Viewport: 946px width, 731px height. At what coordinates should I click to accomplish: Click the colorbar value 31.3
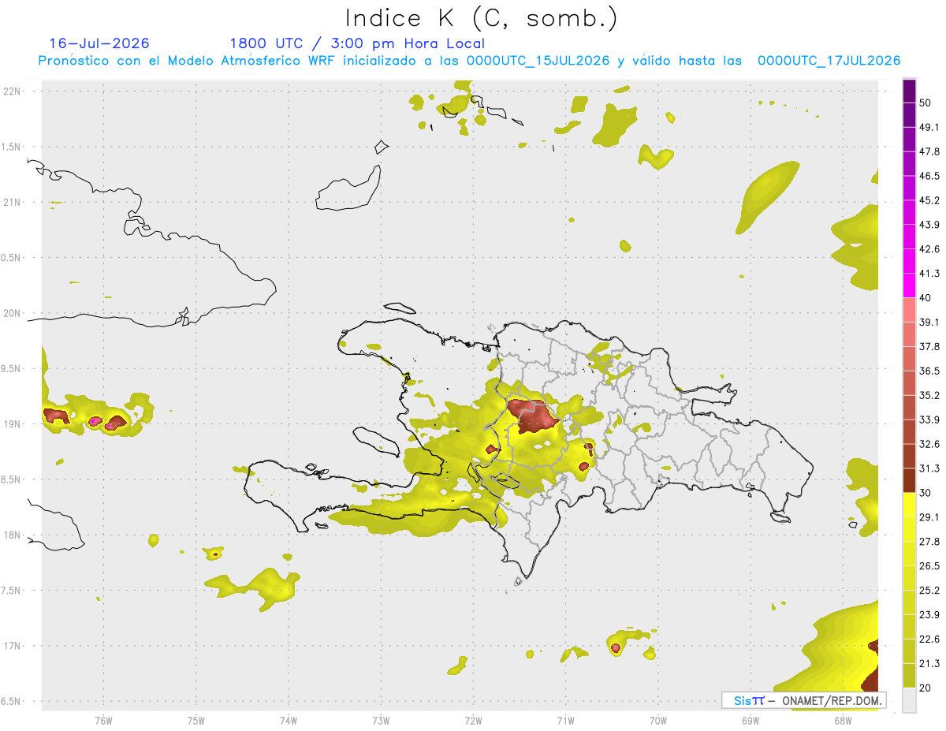[x=929, y=468]
